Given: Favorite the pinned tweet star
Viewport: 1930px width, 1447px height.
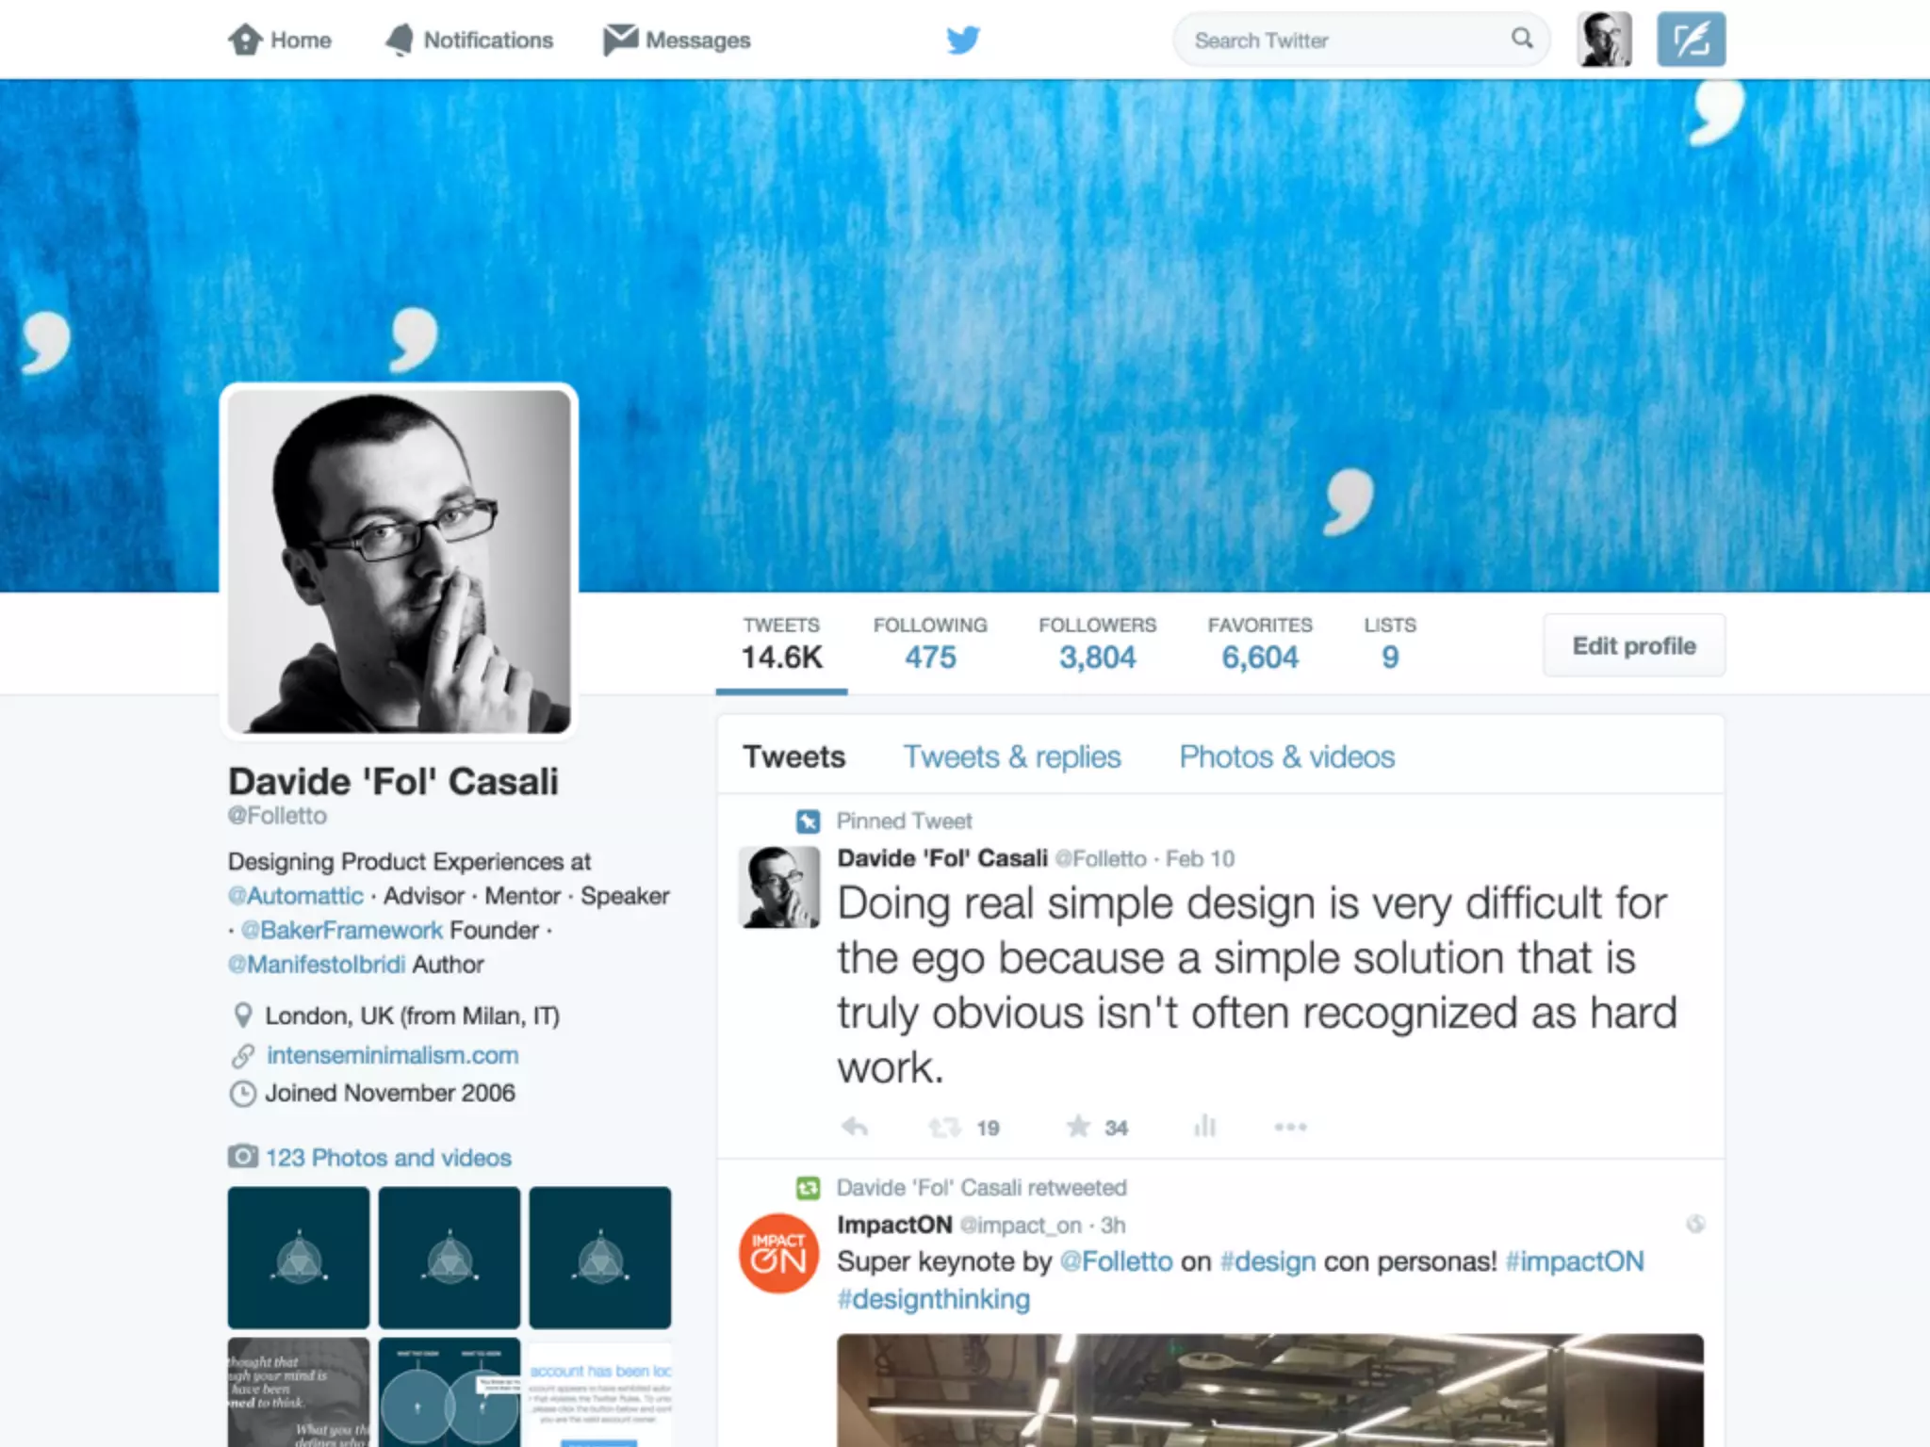Looking at the screenshot, I should tap(1078, 1127).
